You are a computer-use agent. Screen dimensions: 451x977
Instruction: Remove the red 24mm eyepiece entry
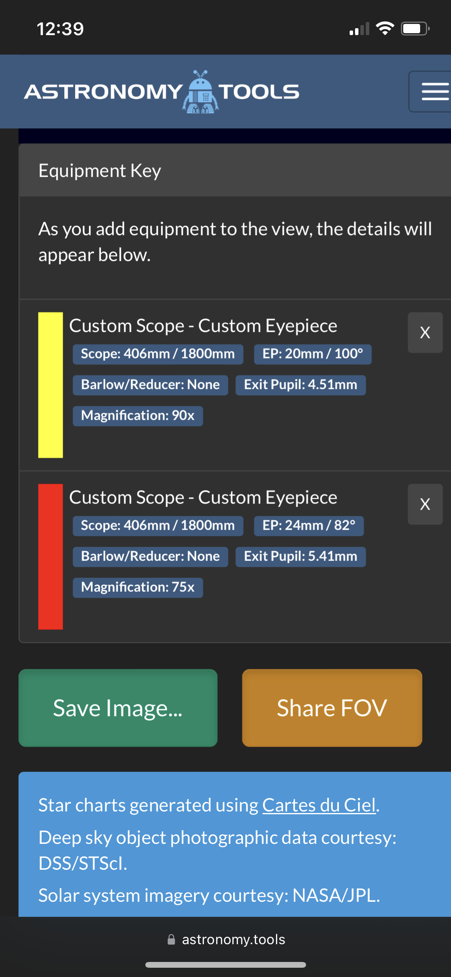[x=425, y=504]
